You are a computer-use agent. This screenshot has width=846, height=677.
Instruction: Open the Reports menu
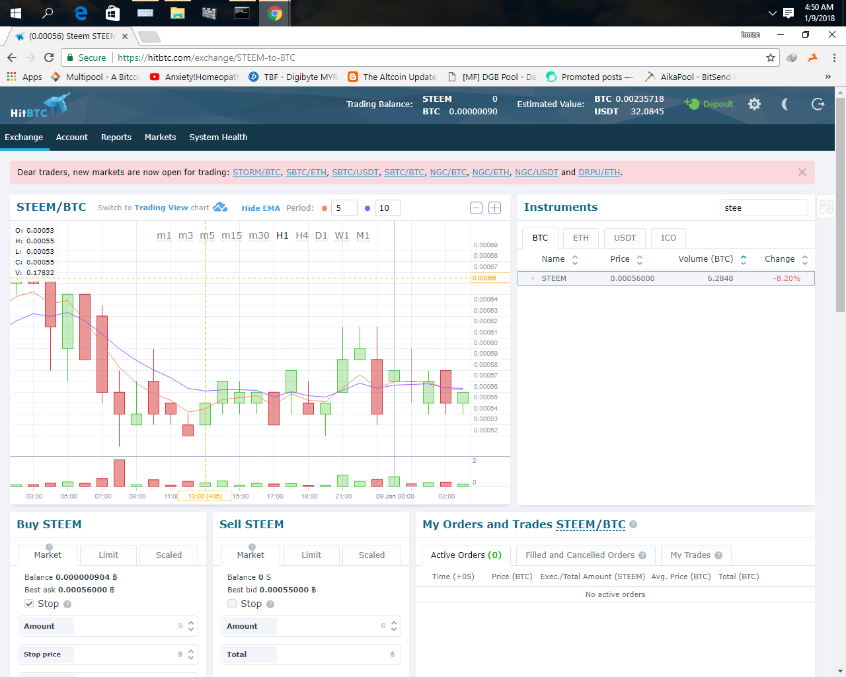tap(116, 137)
